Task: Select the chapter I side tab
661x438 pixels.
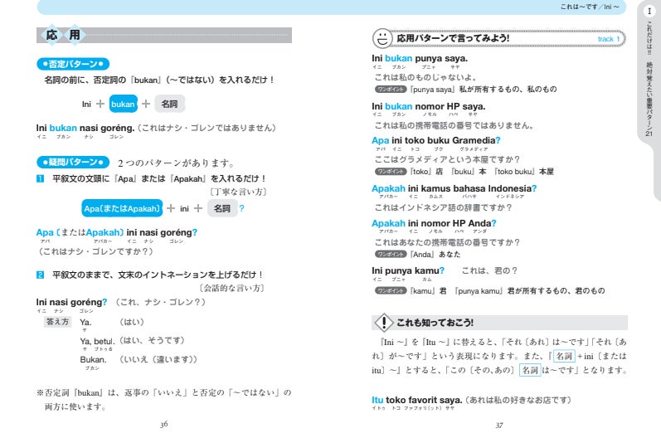Action: pos(649,71)
